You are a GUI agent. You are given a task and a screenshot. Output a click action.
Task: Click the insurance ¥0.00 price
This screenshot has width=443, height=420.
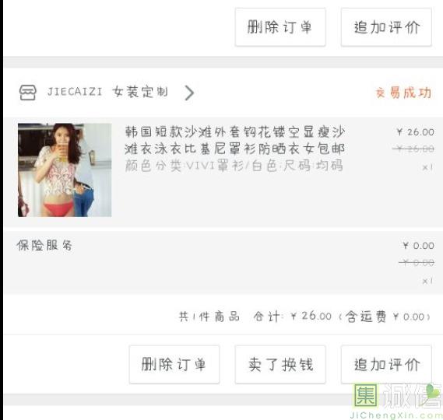[418, 246]
